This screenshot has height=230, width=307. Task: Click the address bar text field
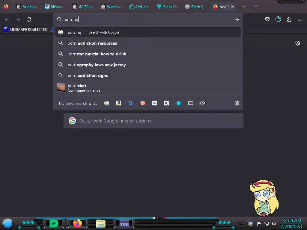click(149, 19)
